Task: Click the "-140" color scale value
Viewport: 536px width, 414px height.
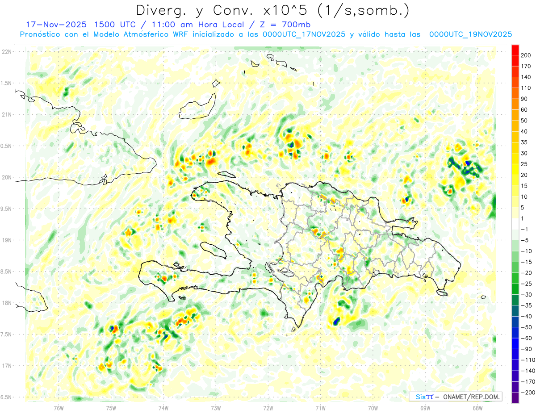Action: coord(528,371)
